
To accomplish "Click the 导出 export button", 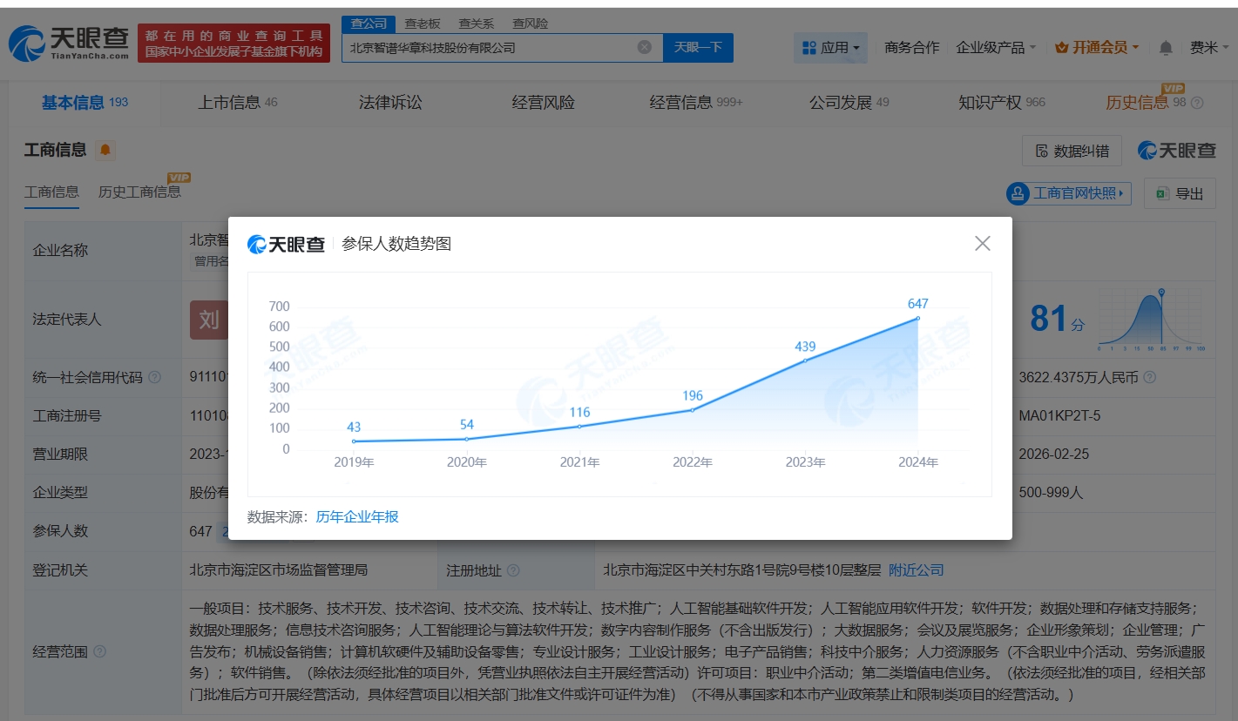I will [x=1180, y=193].
